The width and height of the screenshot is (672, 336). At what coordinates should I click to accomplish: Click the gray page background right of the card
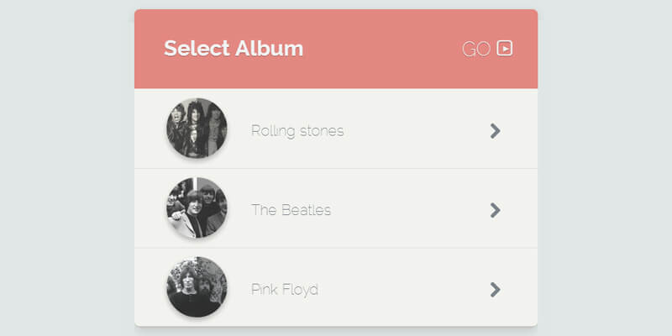pyautogui.click(x=605, y=168)
